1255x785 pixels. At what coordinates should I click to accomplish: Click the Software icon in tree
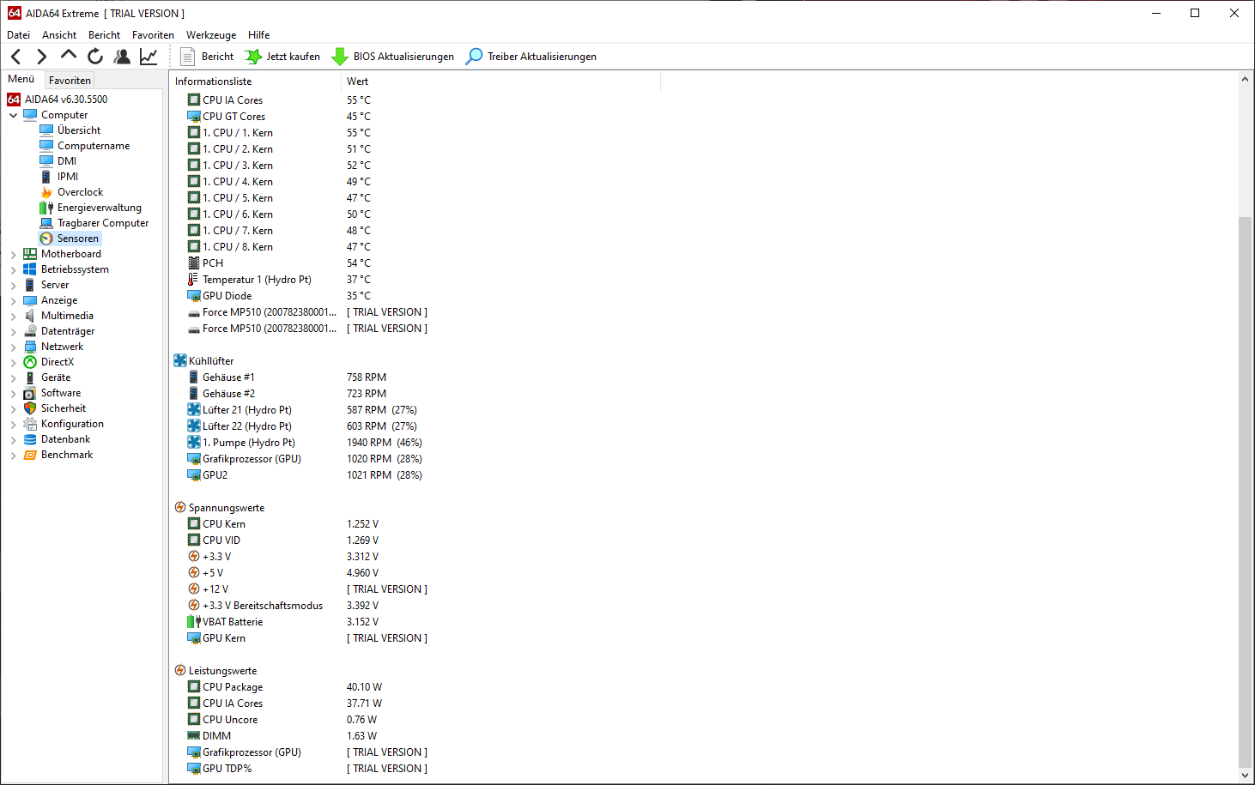(x=30, y=393)
